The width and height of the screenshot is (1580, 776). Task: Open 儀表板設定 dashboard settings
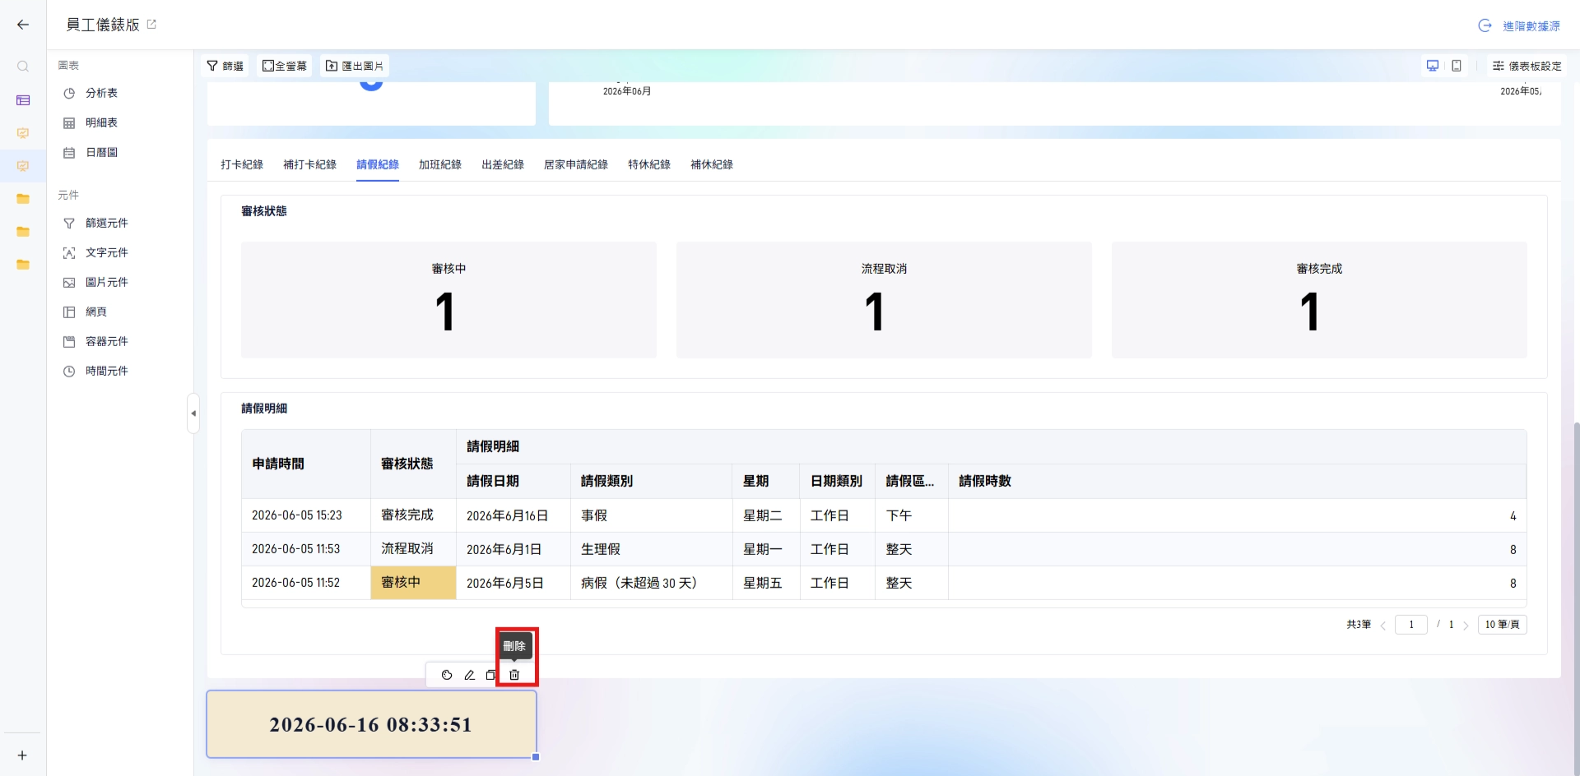click(1527, 66)
